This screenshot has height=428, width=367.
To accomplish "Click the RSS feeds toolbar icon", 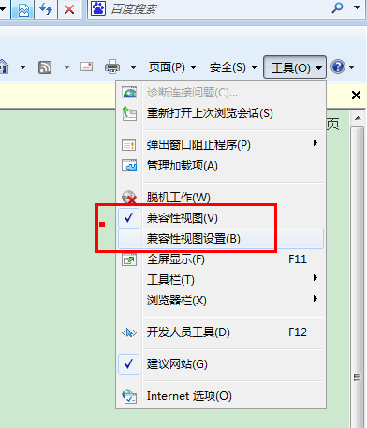I will point(45,67).
